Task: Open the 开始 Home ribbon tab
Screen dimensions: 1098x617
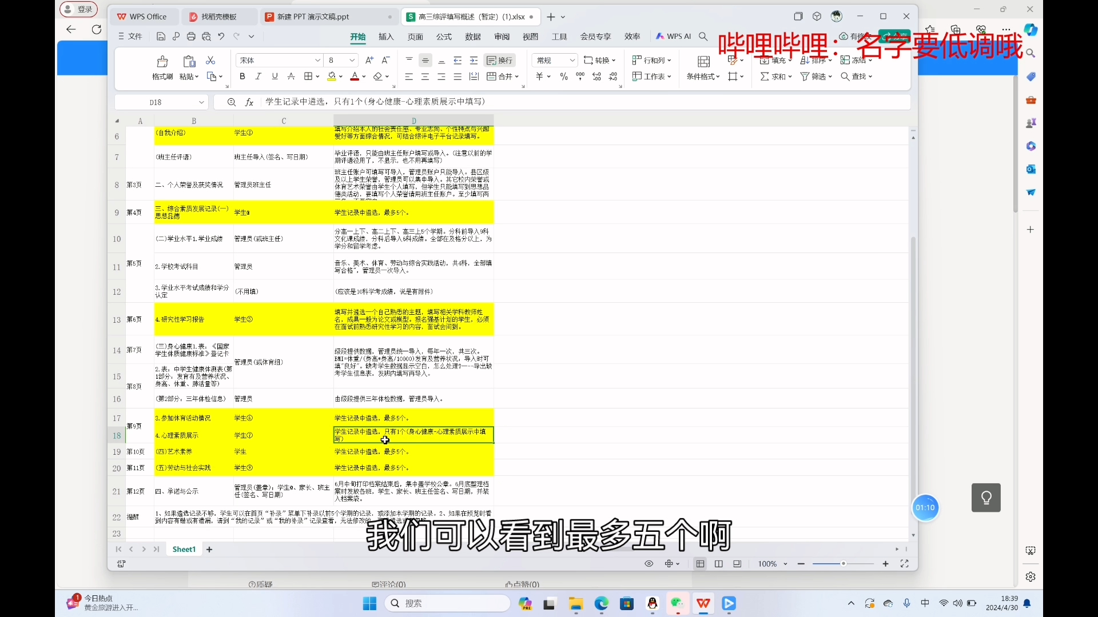Action: pos(358,35)
